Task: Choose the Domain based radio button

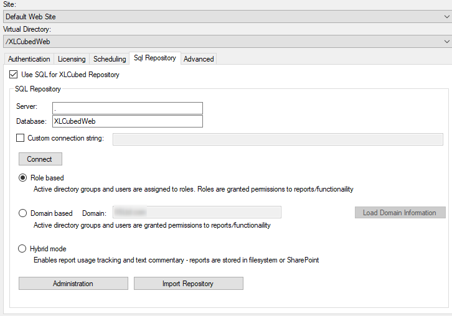Action: [24, 213]
